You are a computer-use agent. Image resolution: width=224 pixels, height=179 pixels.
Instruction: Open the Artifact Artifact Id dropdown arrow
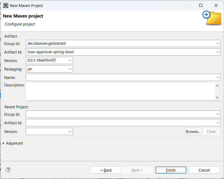[x=218, y=52]
